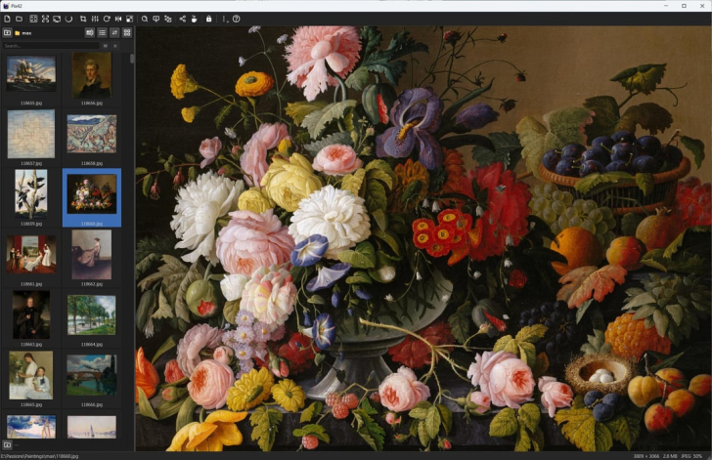Click the batch convert icon

(x=168, y=20)
